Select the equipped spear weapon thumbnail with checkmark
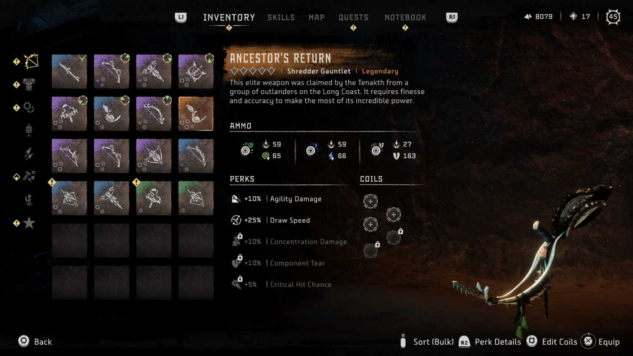 pyautogui.click(x=69, y=71)
